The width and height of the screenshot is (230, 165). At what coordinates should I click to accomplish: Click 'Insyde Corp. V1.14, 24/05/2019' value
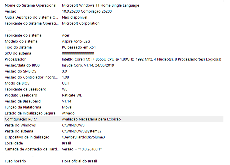[x=88, y=65]
